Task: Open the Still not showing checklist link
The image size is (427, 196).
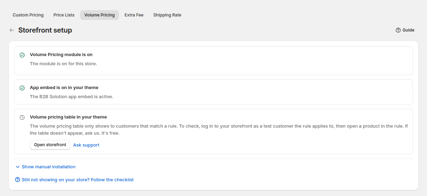Action: tap(78, 180)
